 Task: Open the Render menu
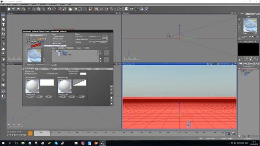34,4
